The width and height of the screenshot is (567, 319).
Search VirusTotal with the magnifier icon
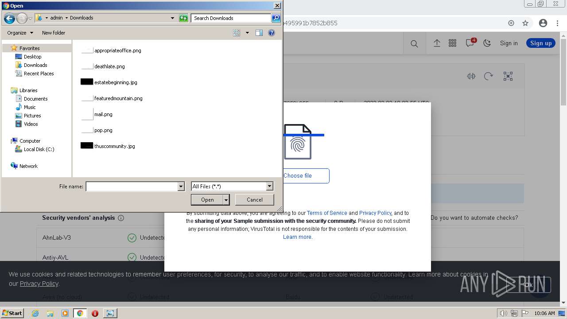click(x=414, y=43)
